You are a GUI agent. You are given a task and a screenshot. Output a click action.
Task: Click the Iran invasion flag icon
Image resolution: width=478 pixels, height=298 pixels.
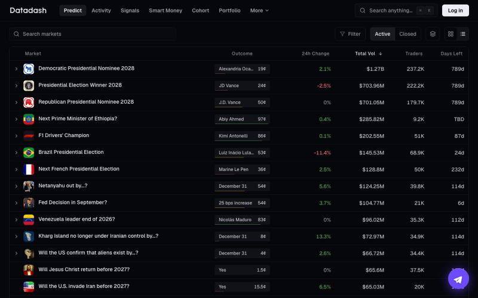click(x=29, y=287)
